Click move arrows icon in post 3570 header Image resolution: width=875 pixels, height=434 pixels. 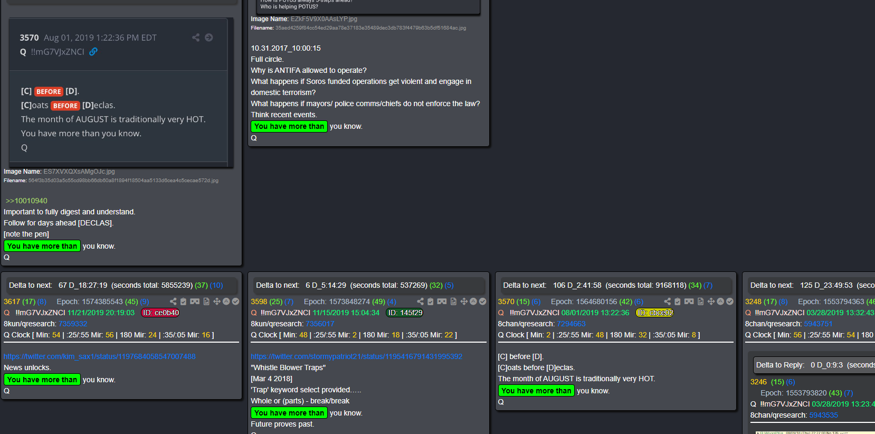tap(711, 301)
